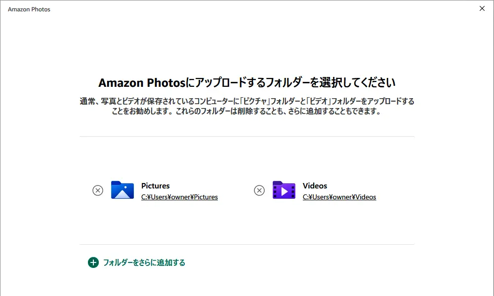Open the C:¥Users¥owner¥Videos path link
The height and width of the screenshot is (296, 494).
[x=339, y=197]
